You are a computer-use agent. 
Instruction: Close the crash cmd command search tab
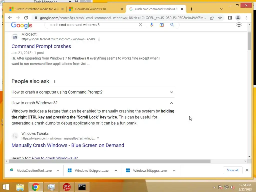[x=182, y=9]
